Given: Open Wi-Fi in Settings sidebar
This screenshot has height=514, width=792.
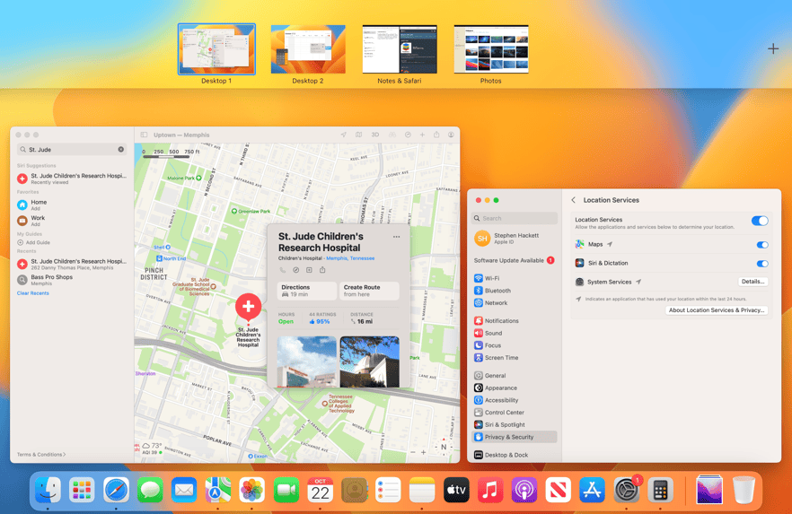Looking at the screenshot, I should click(515, 278).
